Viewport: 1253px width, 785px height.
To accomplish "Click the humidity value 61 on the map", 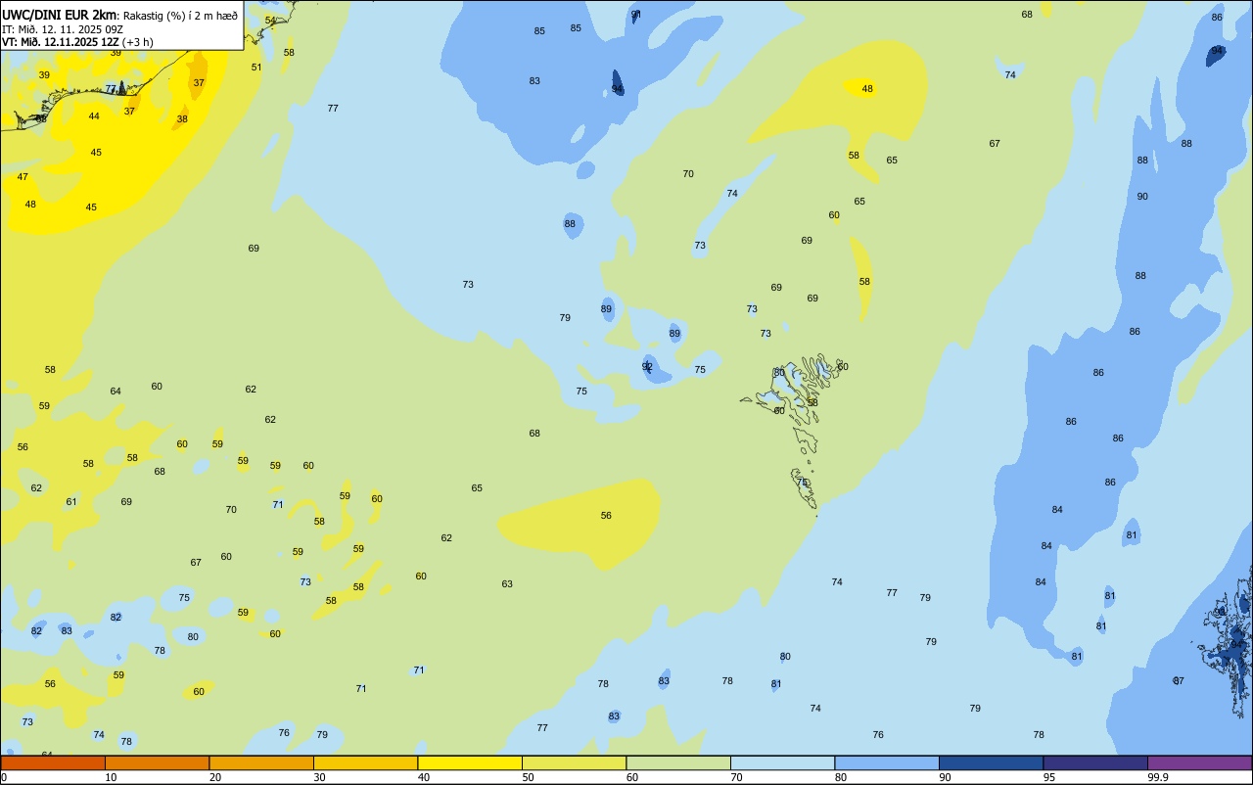I will 71,502.
